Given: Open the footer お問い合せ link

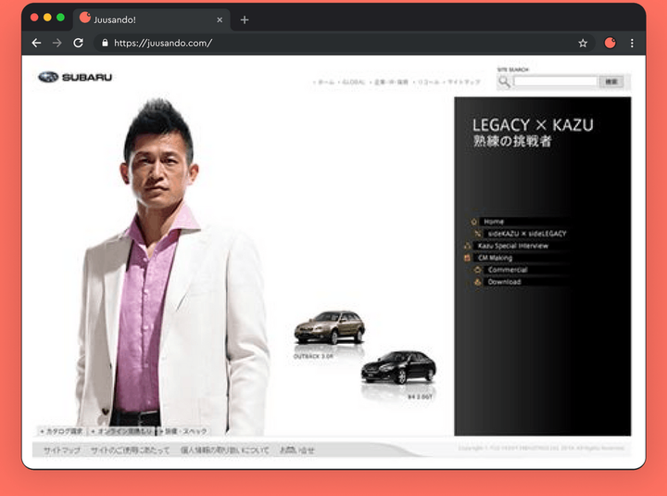Looking at the screenshot, I should coord(297,450).
